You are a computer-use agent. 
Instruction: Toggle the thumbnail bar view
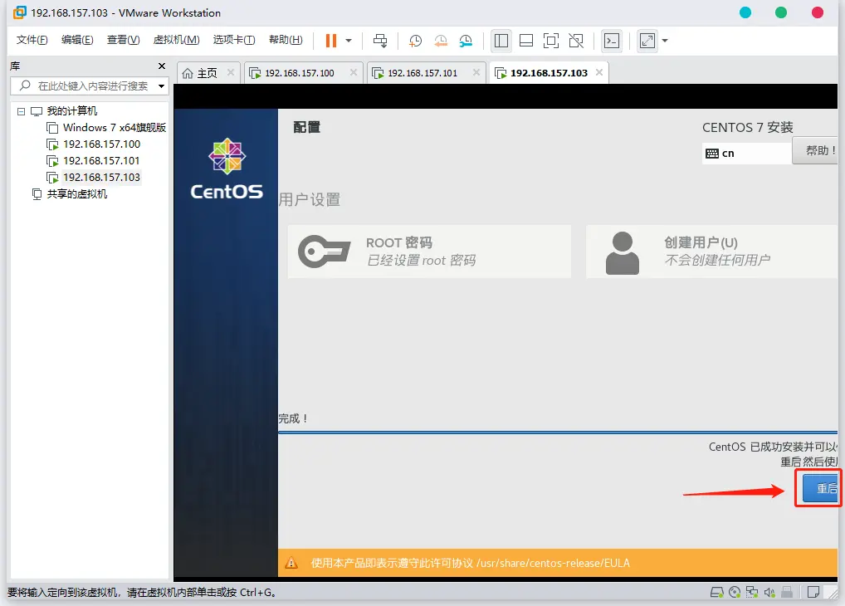click(526, 41)
